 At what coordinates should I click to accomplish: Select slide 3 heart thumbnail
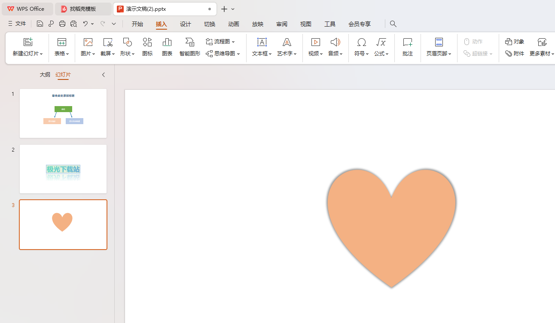pos(63,225)
